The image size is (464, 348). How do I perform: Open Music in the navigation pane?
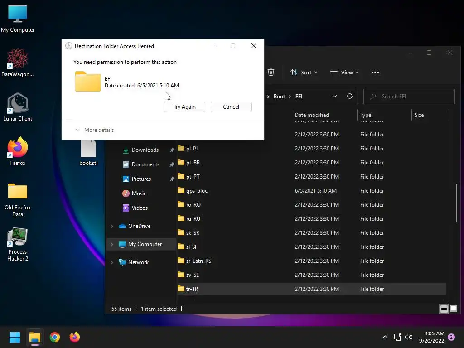click(x=139, y=193)
